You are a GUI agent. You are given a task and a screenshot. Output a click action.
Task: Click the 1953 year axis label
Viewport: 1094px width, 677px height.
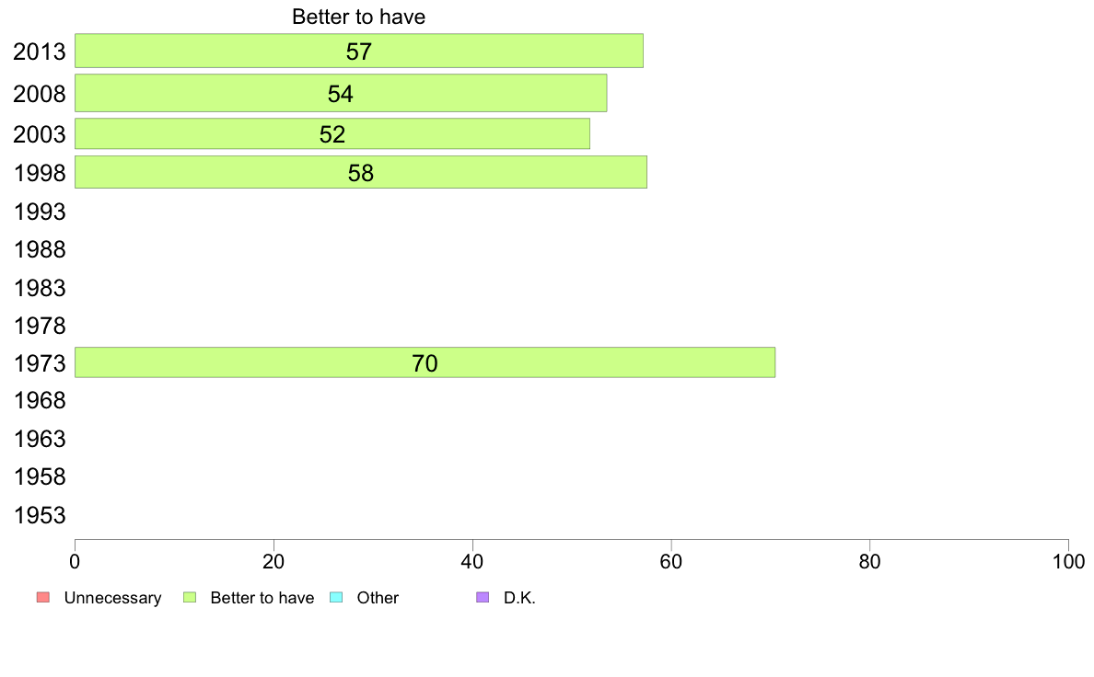(40, 516)
